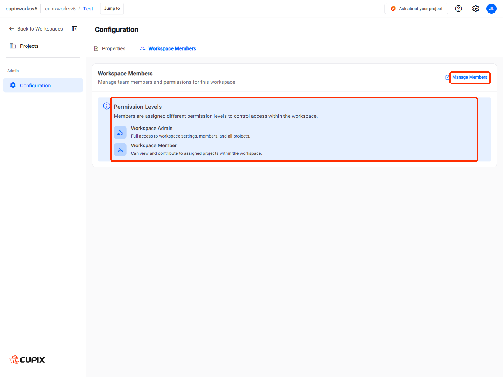Click the Properties tab document icon

click(96, 48)
